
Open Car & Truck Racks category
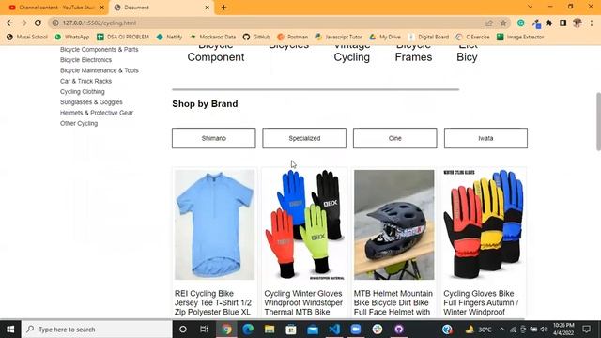85,82
